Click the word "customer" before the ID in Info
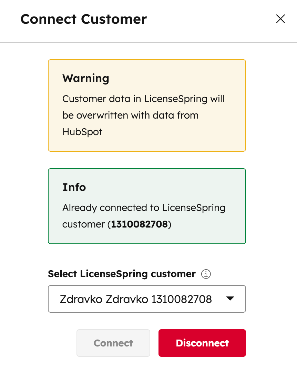This screenshot has width=297, height=373. coord(83,224)
